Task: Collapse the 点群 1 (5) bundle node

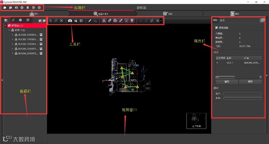Action: tap(9, 30)
